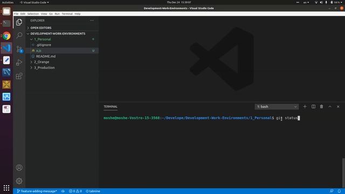This screenshot has width=345, height=194.
Task: Collapse the DEVELOPMENT-WORK-ENVIRONMENTS section
Action: [x=62, y=33]
